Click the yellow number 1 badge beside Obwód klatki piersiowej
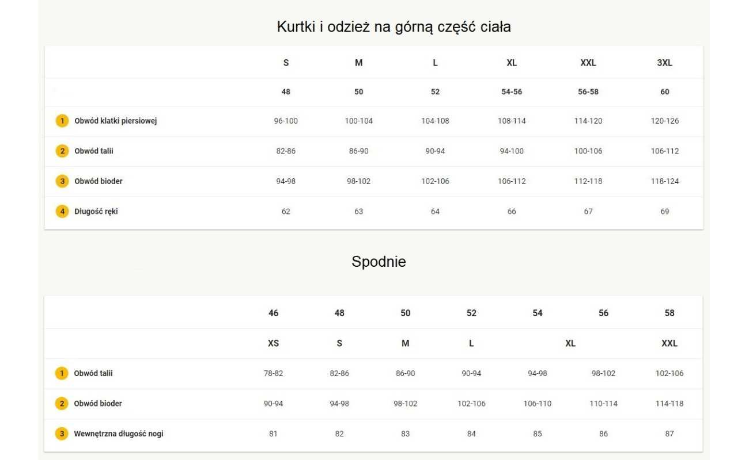 coord(62,121)
